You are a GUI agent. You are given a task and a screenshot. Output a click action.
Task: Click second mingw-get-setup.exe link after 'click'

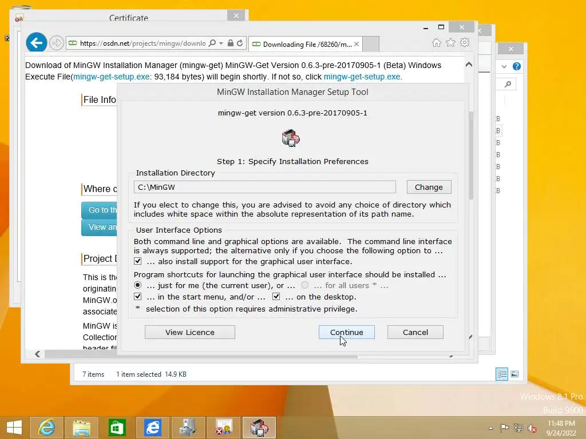pos(362,77)
